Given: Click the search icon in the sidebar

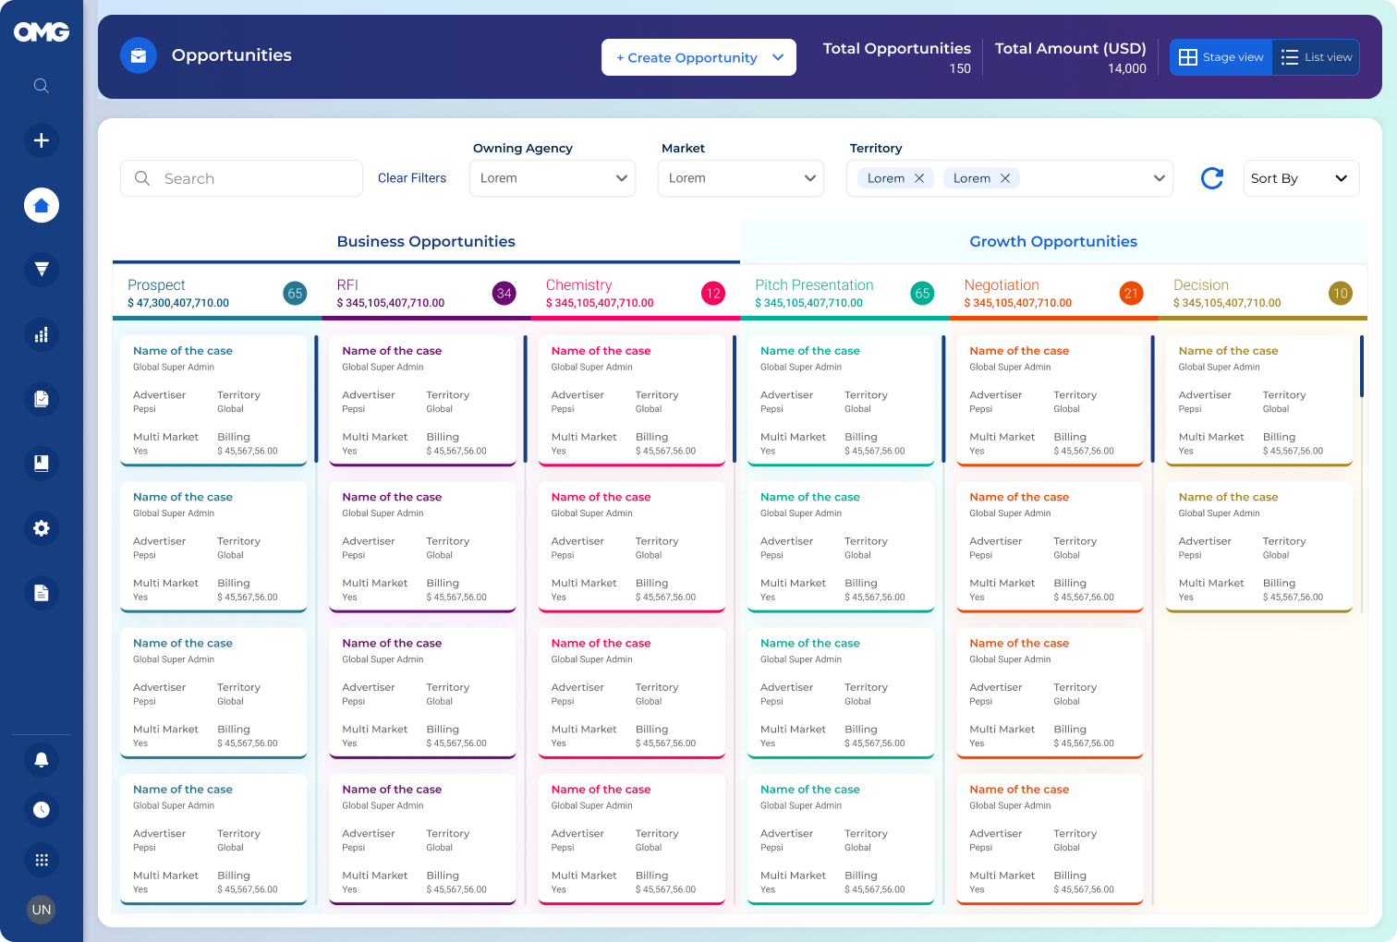Looking at the screenshot, I should 41,86.
